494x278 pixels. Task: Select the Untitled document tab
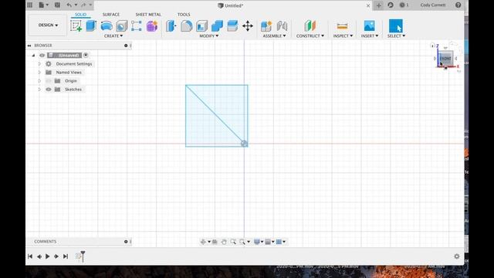pyautogui.click(x=230, y=5)
